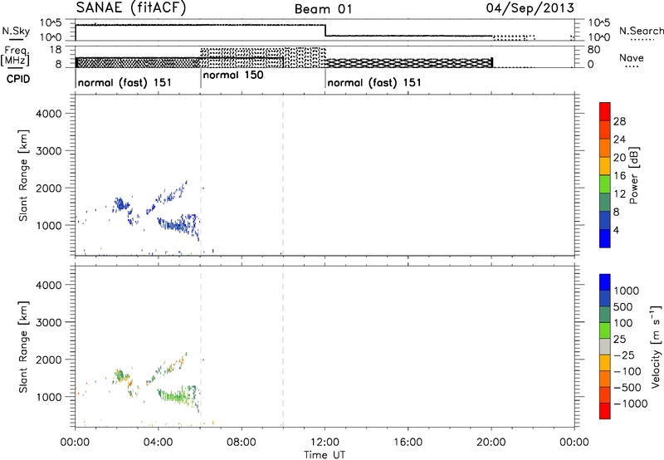Click the red bottom Velocity colorbar segment
664x460 pixels.
coord(605,411)
